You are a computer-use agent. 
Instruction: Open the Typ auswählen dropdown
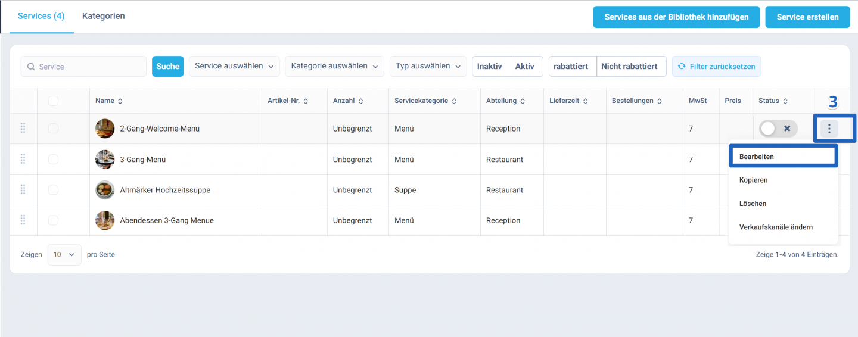(428, 67)
